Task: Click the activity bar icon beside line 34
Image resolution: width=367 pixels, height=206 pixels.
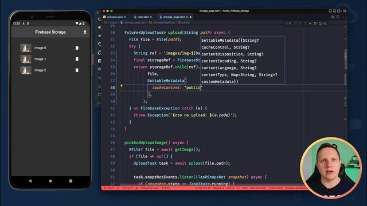Action: pos(99,61)
